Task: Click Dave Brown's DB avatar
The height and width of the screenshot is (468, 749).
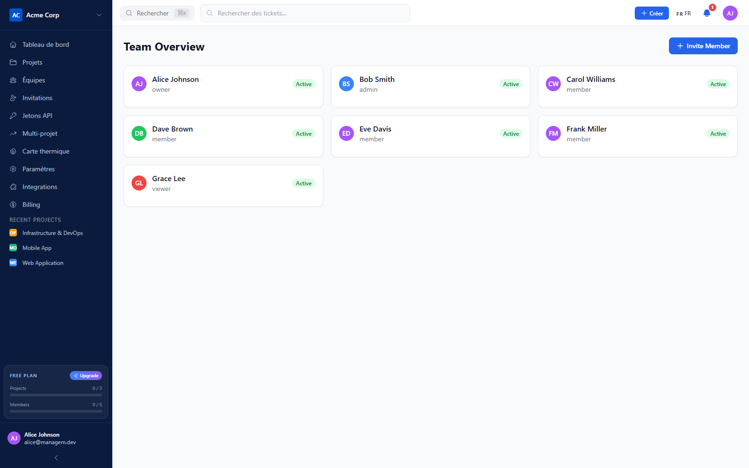Action: [139, 133]
